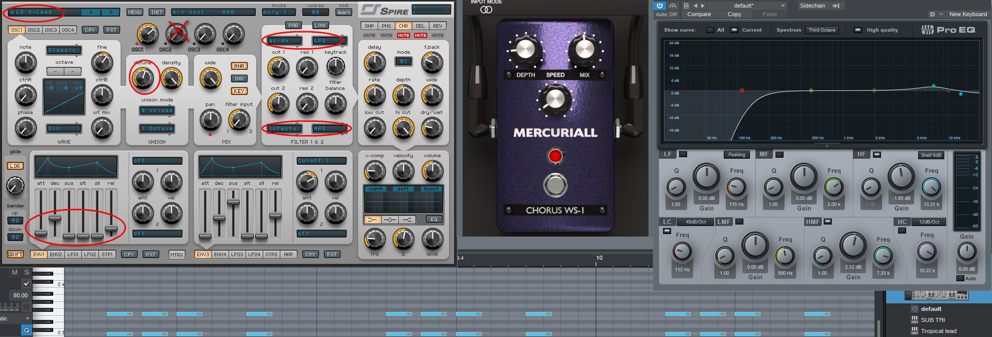Select the previous Spire preset arrow
992x337 pixels.
coord(90,12)
